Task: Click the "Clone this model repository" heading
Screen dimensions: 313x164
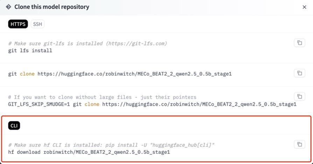Action: pos(52,7)
